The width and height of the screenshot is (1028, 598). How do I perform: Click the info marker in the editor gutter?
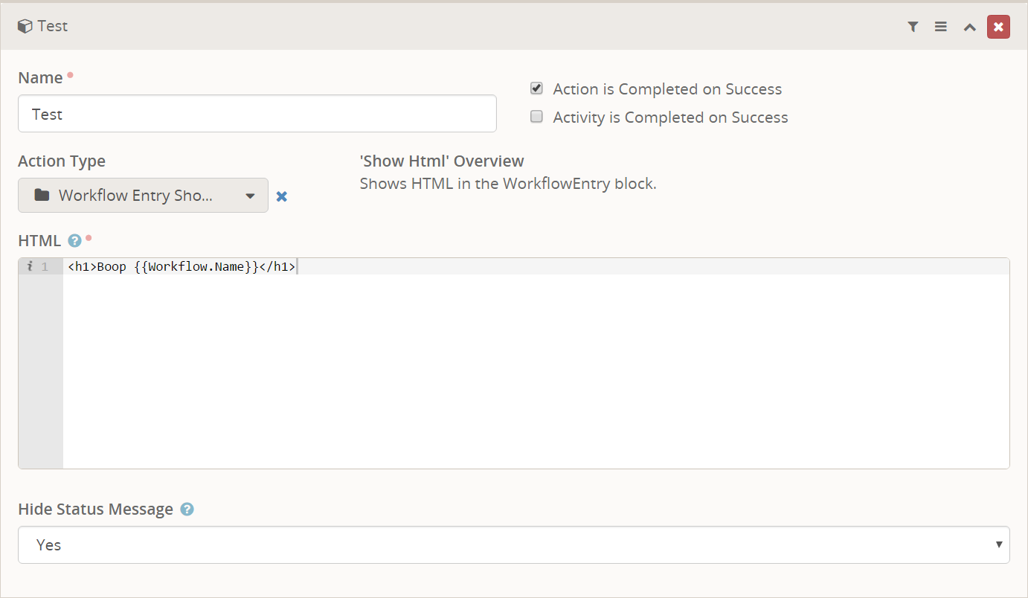(x=30, y=266)
